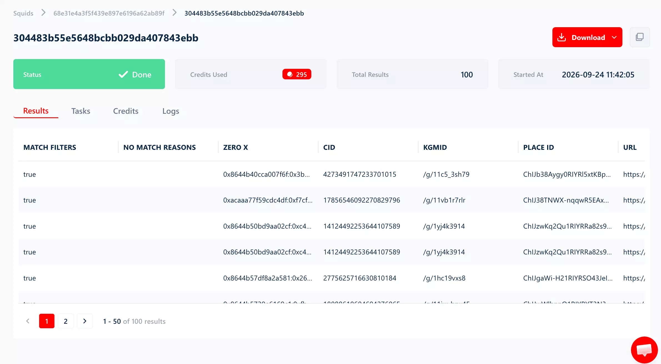Viewport: 661px width, 364px height.
Task: Click breadcrumb 304483b55e5648bcbb029da407843ebb
Action: click(x=244, y=13)
